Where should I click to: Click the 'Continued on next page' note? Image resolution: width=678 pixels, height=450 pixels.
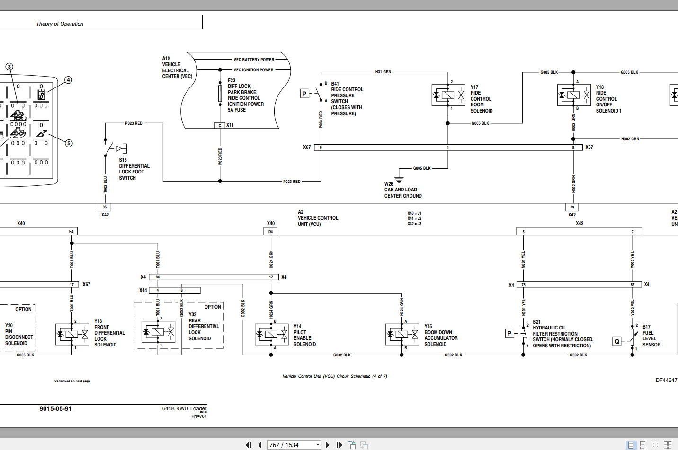coord(72,381)
